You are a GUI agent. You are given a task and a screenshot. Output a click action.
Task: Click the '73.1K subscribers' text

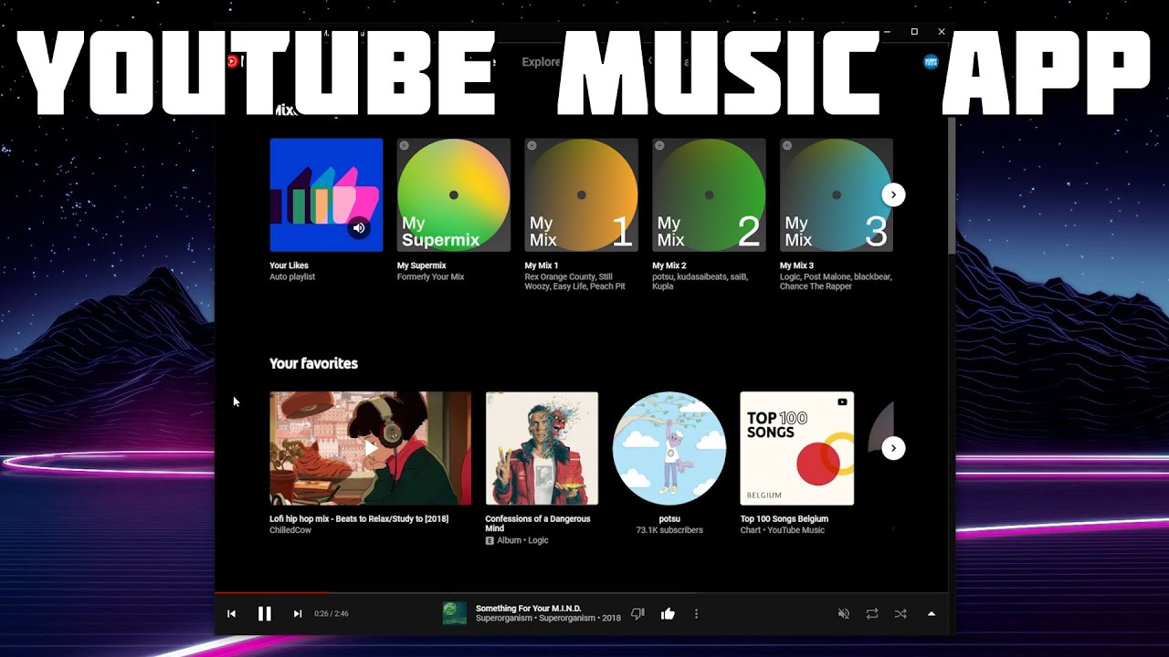(x=669, y=530)
